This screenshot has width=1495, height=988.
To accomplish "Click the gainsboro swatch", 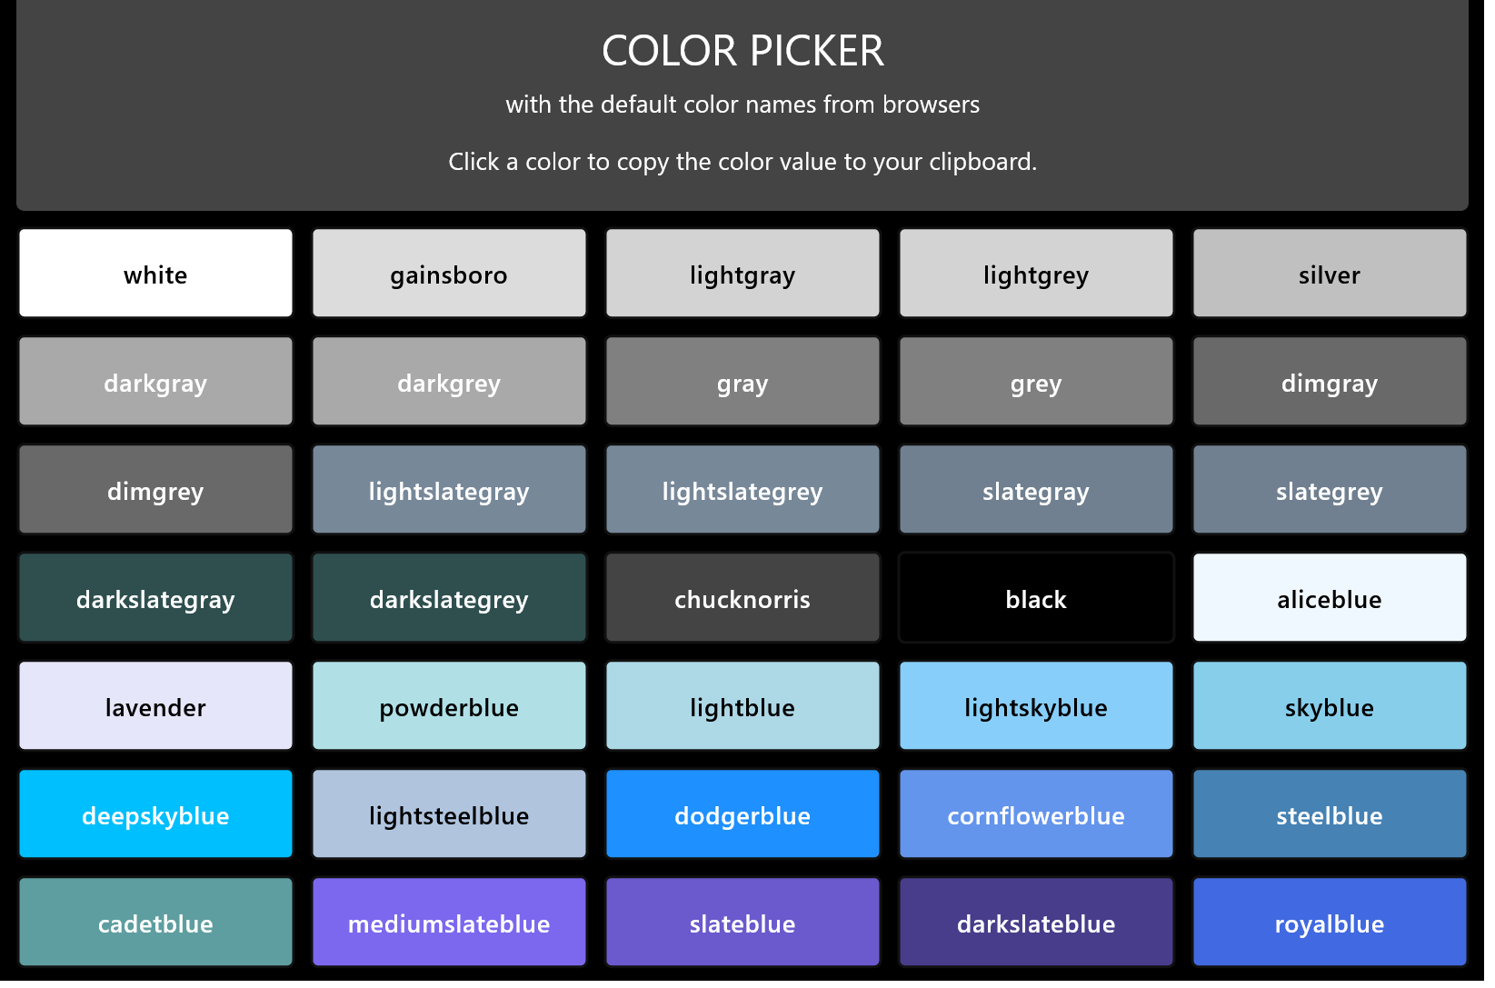I will [x=449, y=274].
